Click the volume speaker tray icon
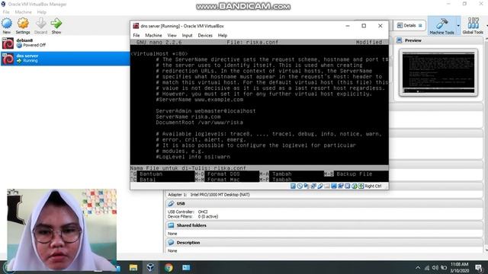This screenshot has height=274, width=488. click(x=435, y=267)
